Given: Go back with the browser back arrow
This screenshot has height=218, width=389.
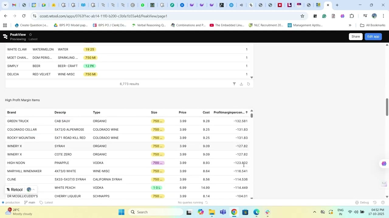Looking at the screenshot, I should coord(5,16).
